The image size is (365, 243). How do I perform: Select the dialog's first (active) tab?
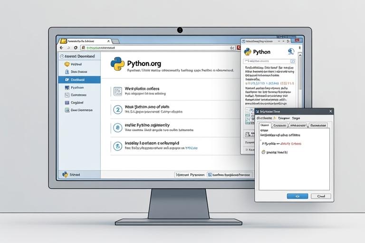265,125
